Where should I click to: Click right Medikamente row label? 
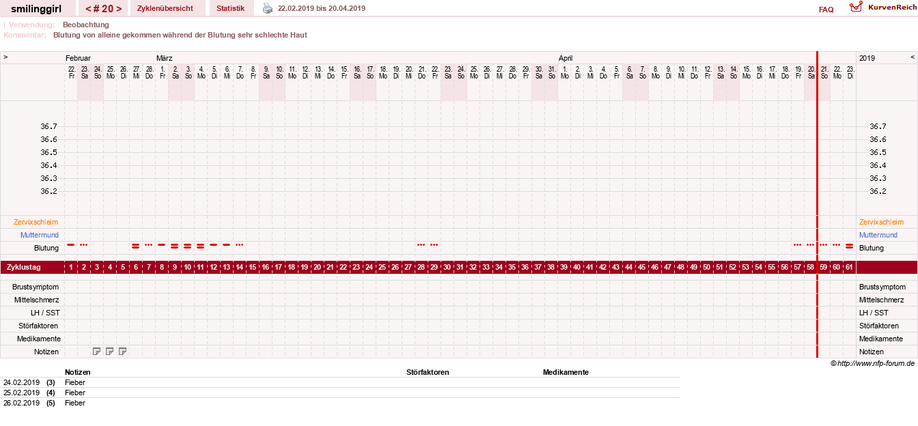point(881,339)
